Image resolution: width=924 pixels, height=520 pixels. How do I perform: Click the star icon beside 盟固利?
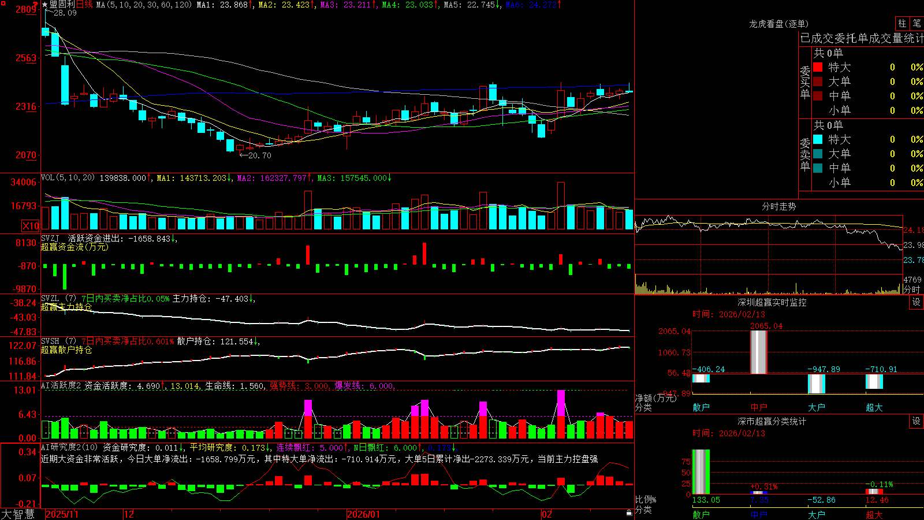(x=44, y=5)
